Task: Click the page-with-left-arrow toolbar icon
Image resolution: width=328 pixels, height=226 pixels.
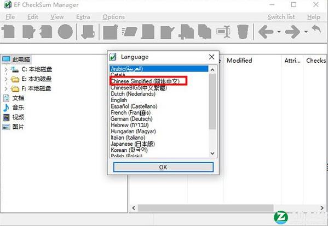Action: 46,32
